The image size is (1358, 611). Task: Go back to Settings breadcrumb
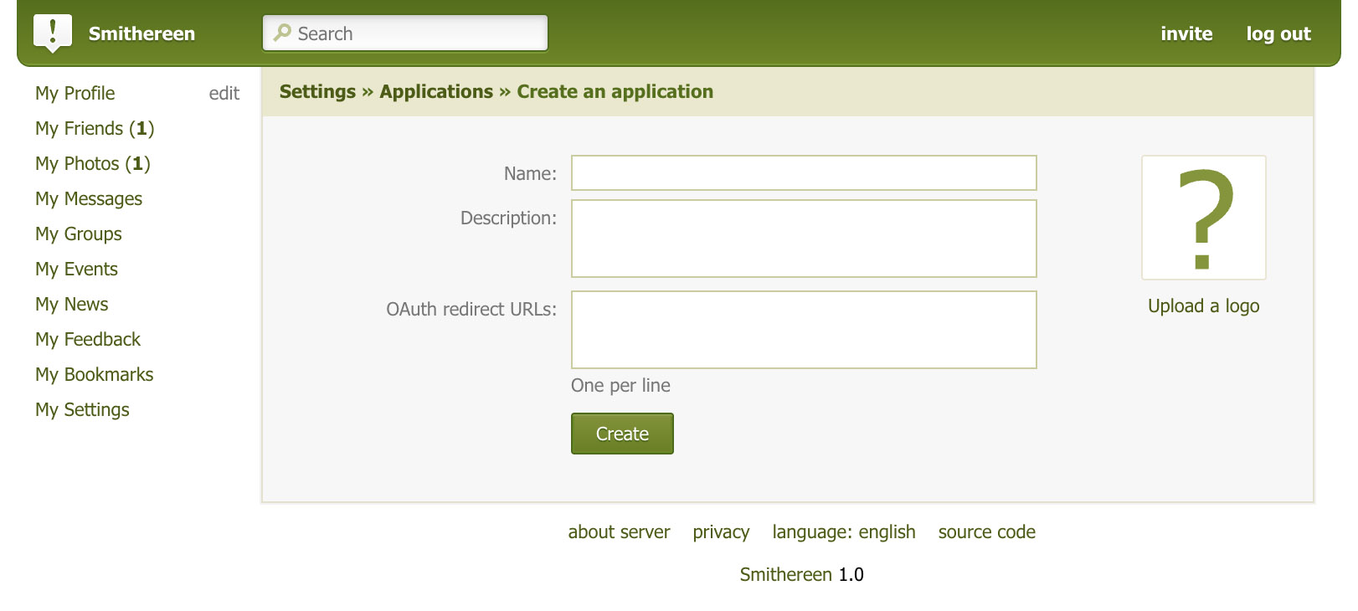[317, 92]
